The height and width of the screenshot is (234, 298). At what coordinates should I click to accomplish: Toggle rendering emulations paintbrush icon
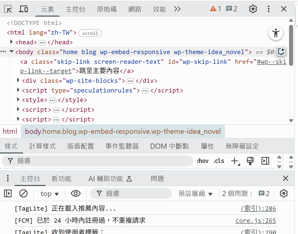click(250, 161)
